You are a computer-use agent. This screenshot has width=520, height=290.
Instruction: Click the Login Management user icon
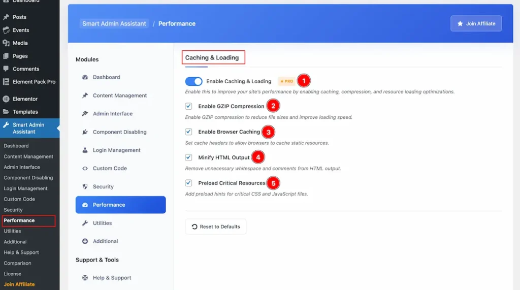pos(85,150)
